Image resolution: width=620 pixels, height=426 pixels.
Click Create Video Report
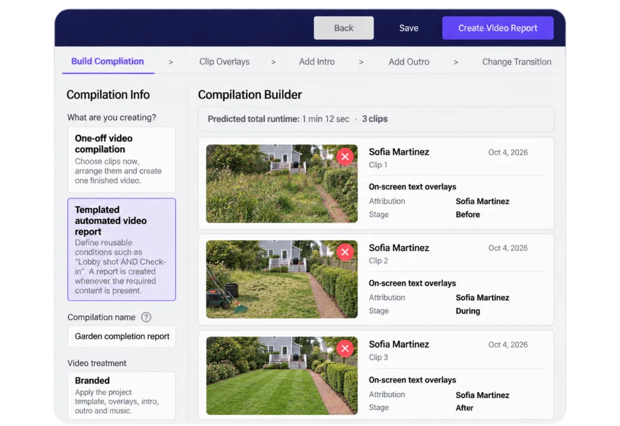(498, 28)
